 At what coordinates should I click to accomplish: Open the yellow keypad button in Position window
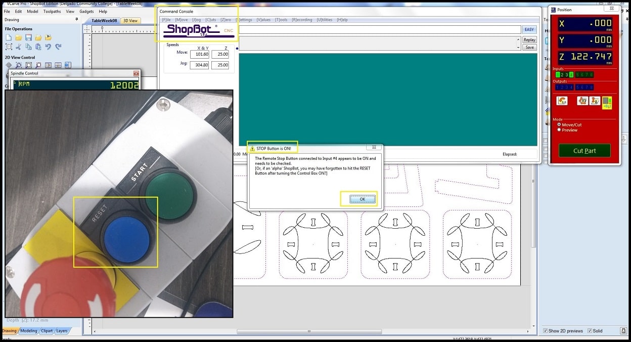pyautogui.click(x=607, y=103)
